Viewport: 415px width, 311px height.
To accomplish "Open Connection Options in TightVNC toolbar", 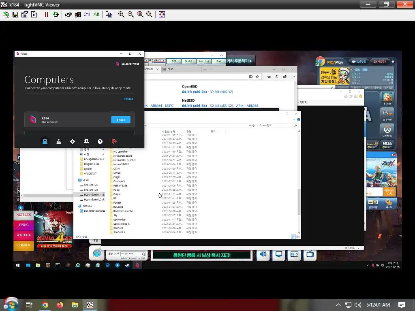I will pyautogui.click(x=25, y=14).
